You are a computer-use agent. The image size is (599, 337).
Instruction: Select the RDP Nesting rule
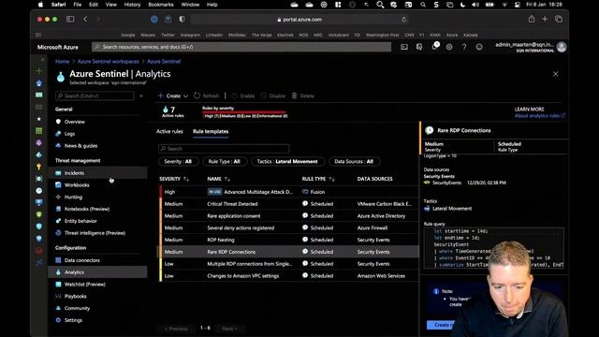(289, 240)
